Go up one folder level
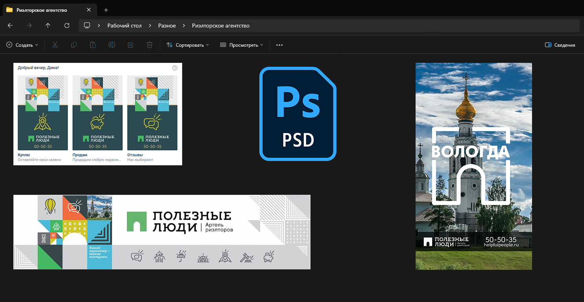584x302 pixels. (48, 26)
